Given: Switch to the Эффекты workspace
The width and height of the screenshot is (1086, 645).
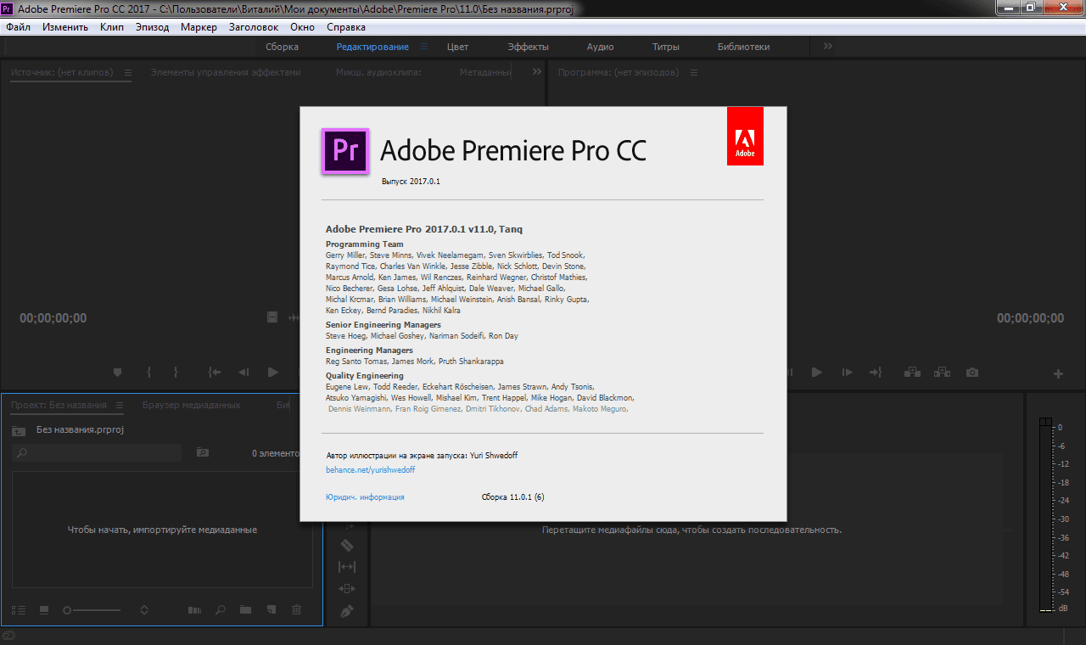Looking at the screenshot, I should click(x=528, y=47).
